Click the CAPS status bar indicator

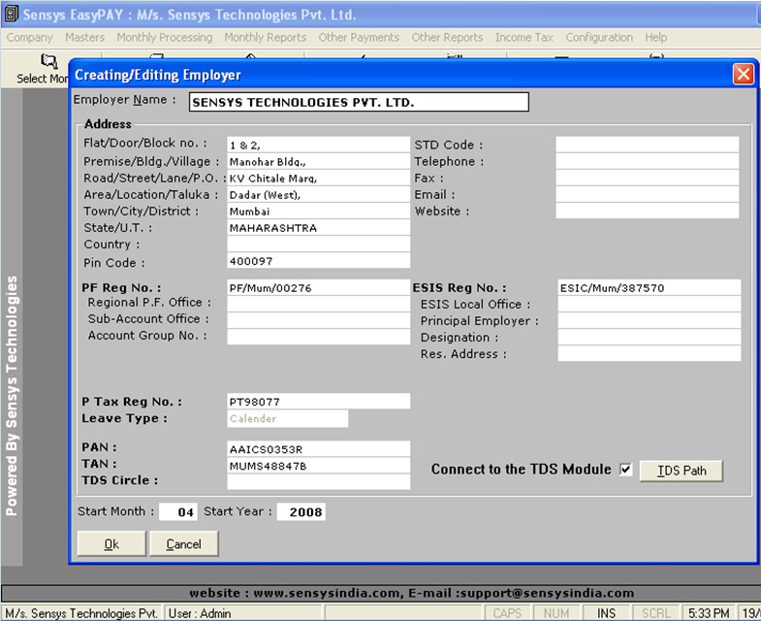[507, 613]
